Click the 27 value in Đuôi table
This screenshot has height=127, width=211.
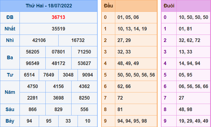point(182,98)
